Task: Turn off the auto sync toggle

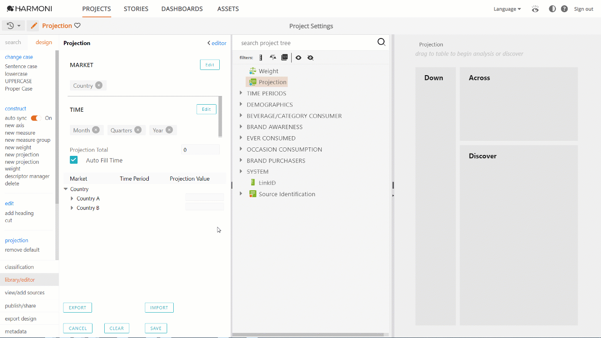Action: [x=36, y=118]
